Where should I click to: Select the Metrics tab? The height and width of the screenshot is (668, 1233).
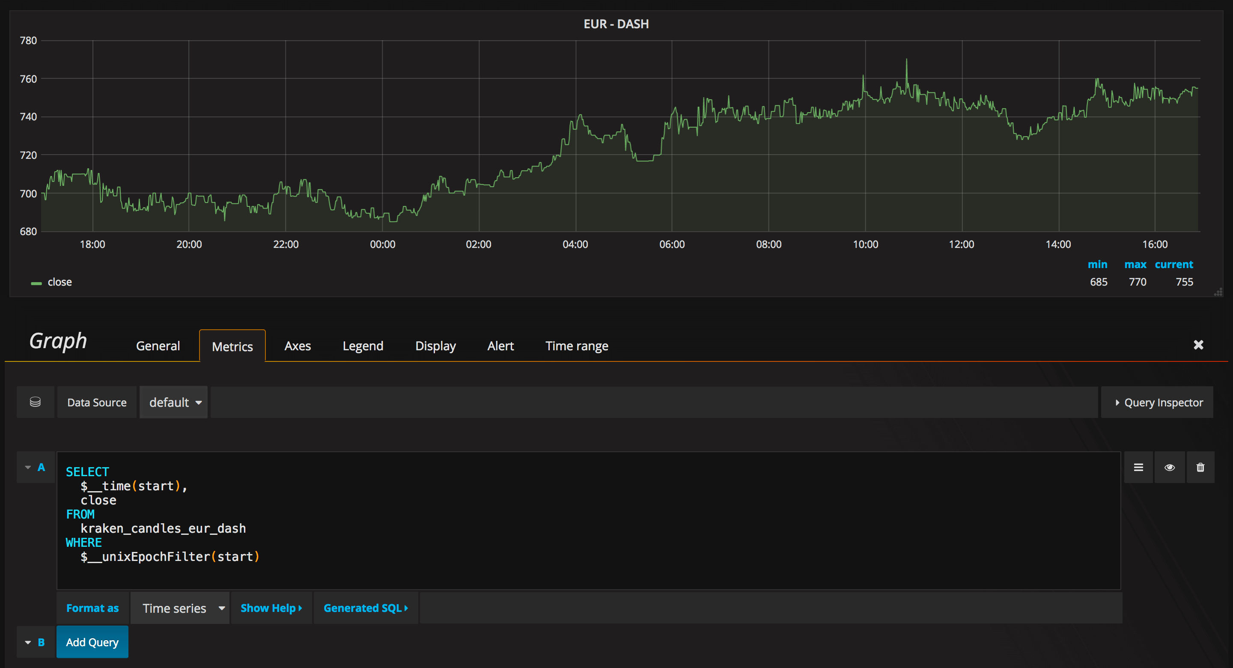[x=232, y=346]
